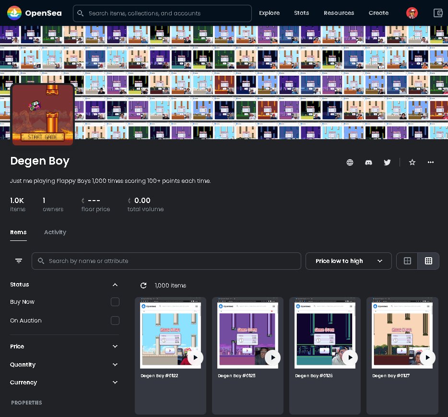Click the Degen Boy collection avatar image

pyautogui.click(x=43, y=114)
